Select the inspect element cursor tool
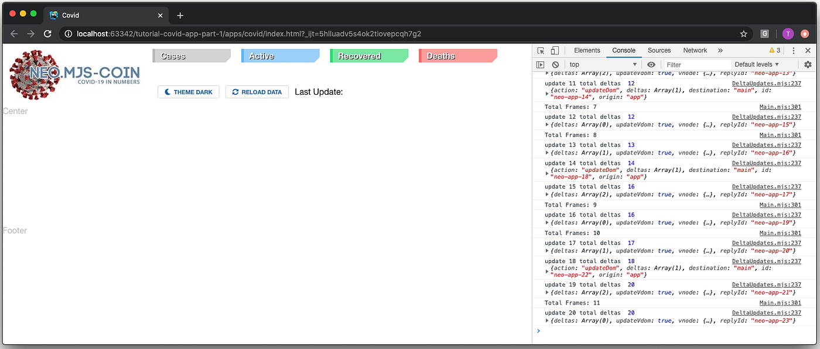Screen dimensions: 820x349 [539, 50]
